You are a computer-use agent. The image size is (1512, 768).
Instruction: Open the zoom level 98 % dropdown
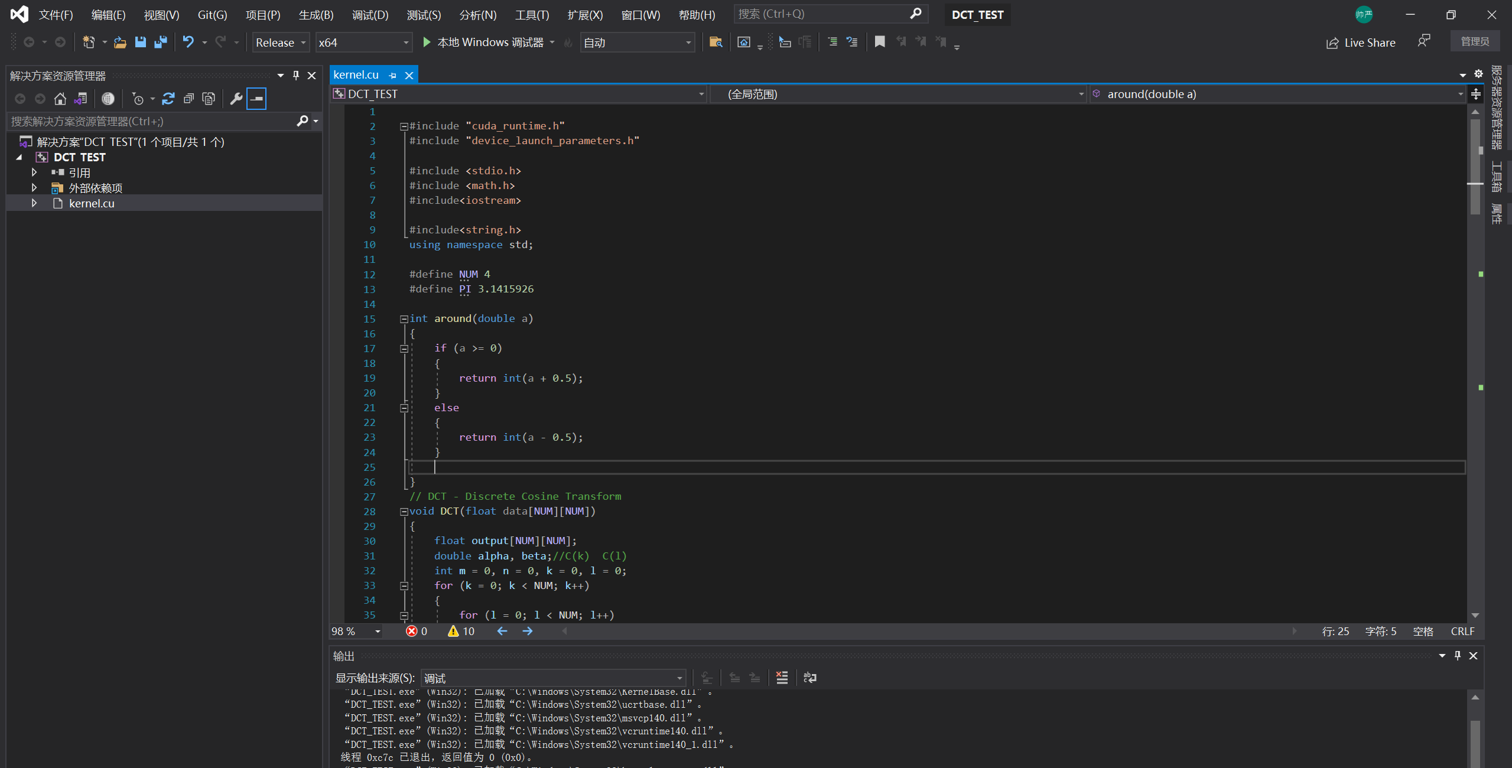click(x=356, y=631)
